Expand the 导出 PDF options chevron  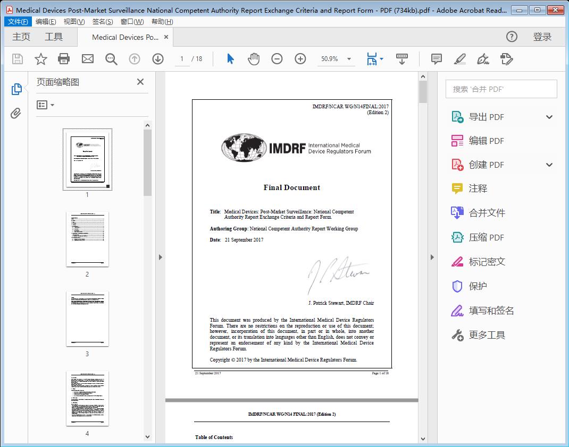[549, 117]
